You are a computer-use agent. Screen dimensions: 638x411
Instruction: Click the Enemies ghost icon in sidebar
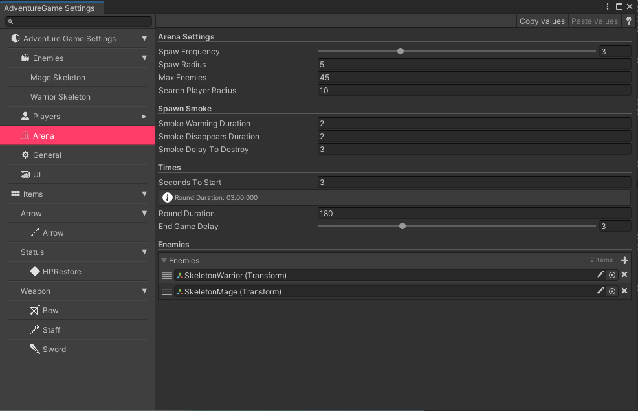coord(25,58)
